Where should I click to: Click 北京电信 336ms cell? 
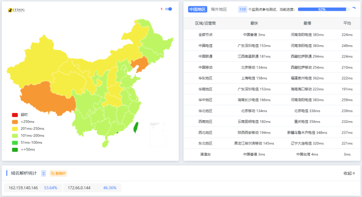307,111
